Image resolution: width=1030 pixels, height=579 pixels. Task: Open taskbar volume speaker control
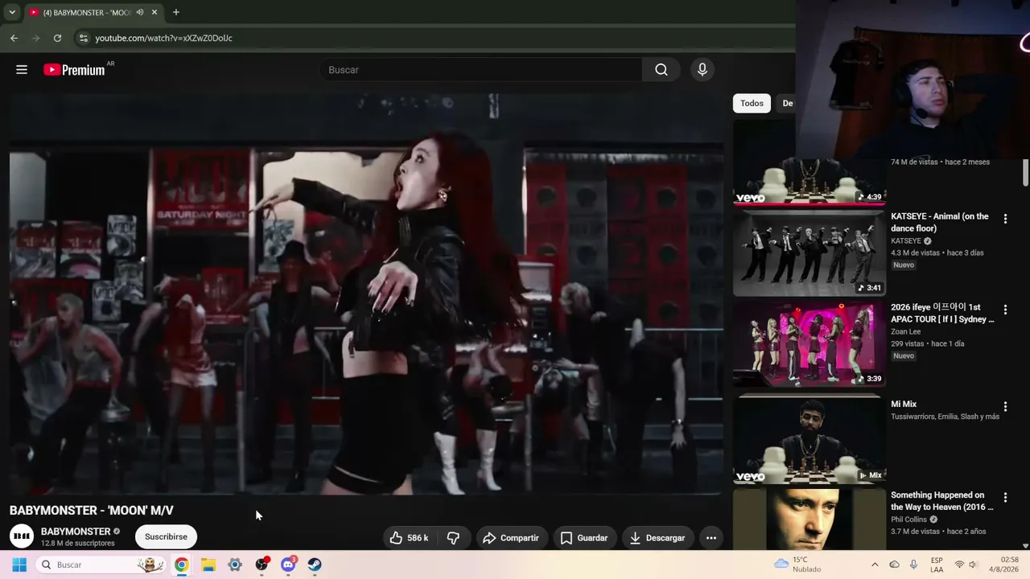(x=973, y=565)
